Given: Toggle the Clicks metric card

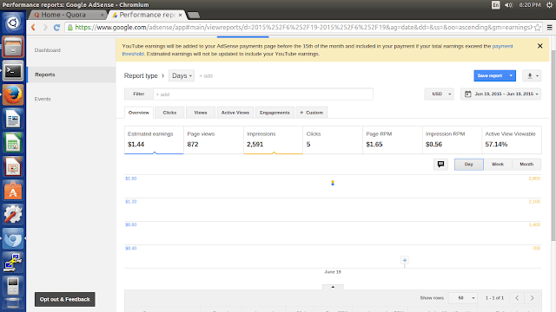Looking at the screenshot, I should [333, 140].
